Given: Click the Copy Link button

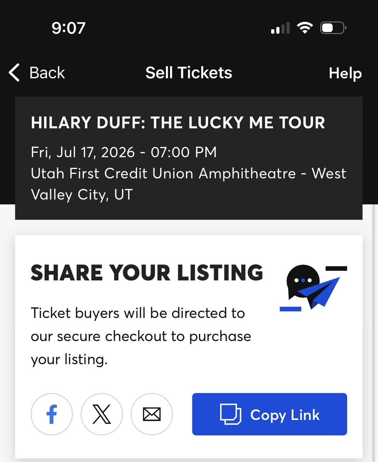Looking at the screenshot, I should 269,414.
